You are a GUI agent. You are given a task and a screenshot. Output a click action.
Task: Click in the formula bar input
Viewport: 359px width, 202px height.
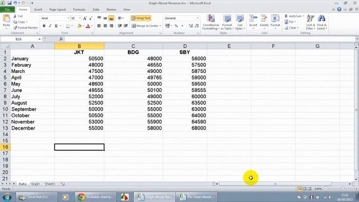click(209, 39)
